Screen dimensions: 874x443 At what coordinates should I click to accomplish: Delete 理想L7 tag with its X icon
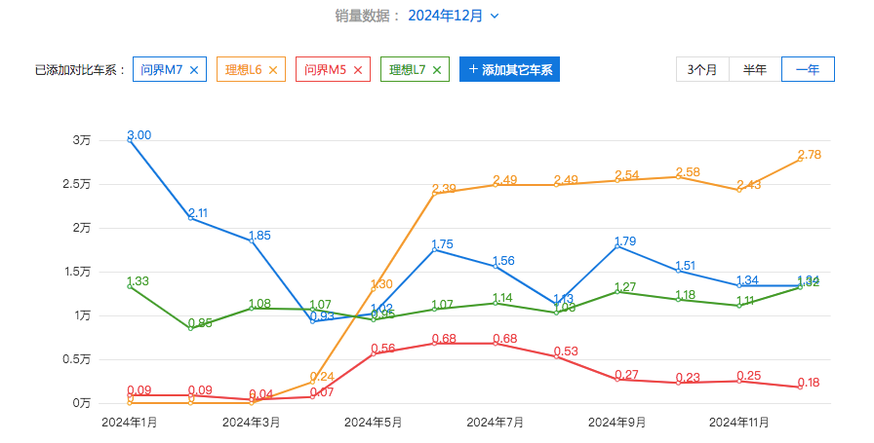(437, 70)
